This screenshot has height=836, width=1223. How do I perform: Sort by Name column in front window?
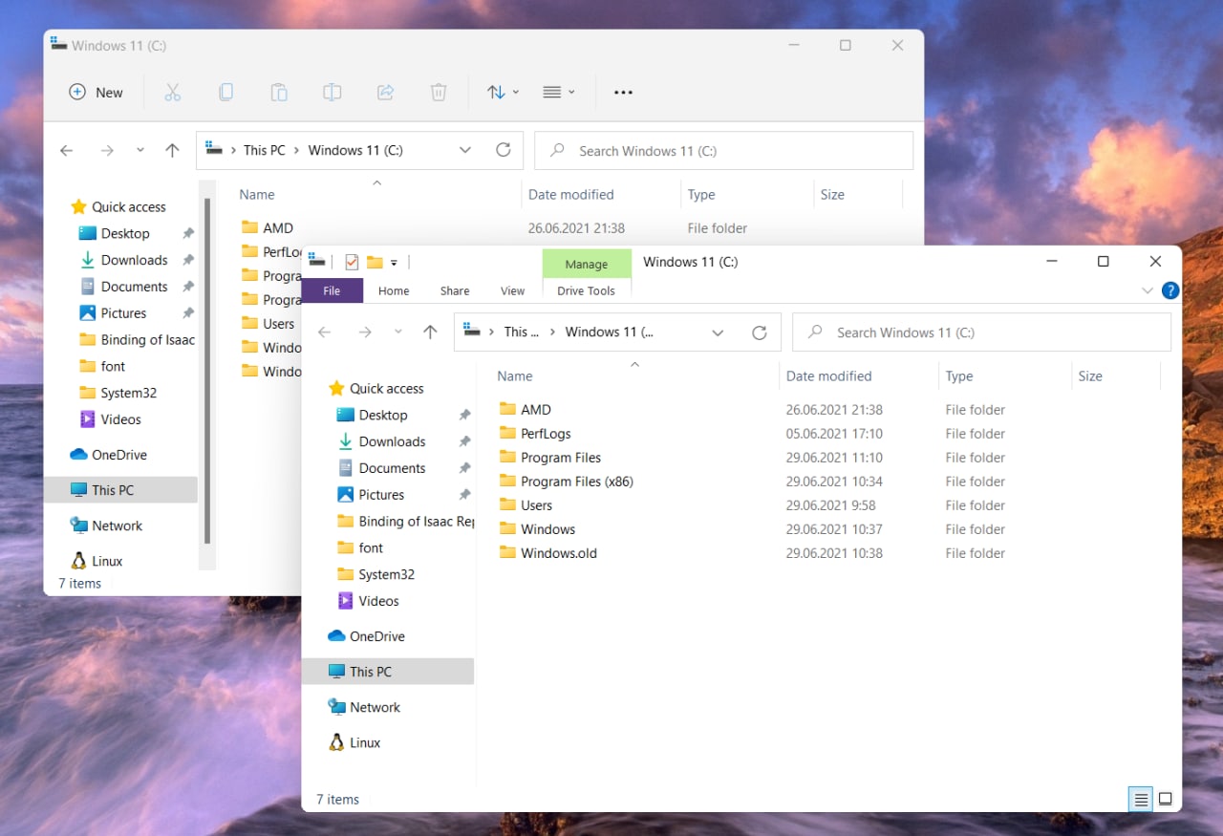(515, 375)
